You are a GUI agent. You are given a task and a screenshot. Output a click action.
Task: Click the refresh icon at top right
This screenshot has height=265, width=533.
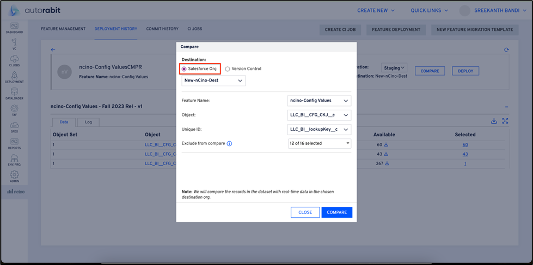pos(506,50)
